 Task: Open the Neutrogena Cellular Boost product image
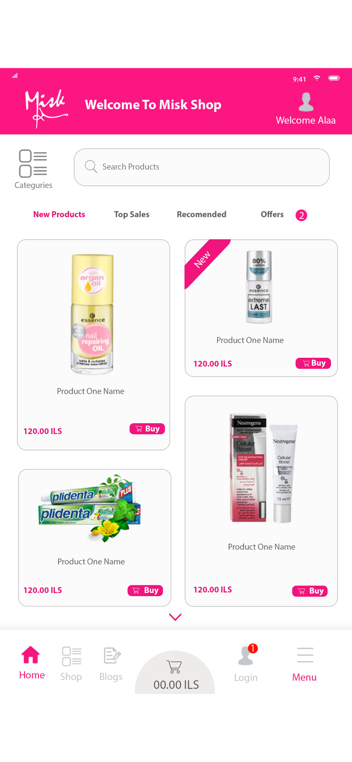pyautogui.click(x=262, y=468)
